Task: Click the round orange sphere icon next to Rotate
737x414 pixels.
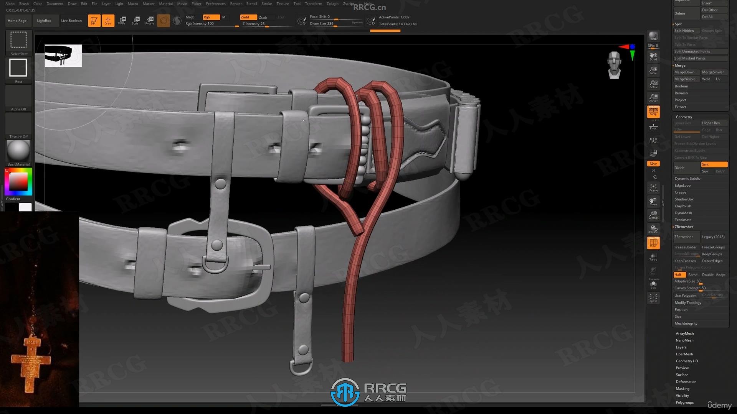Action: (x=164, y=20)
